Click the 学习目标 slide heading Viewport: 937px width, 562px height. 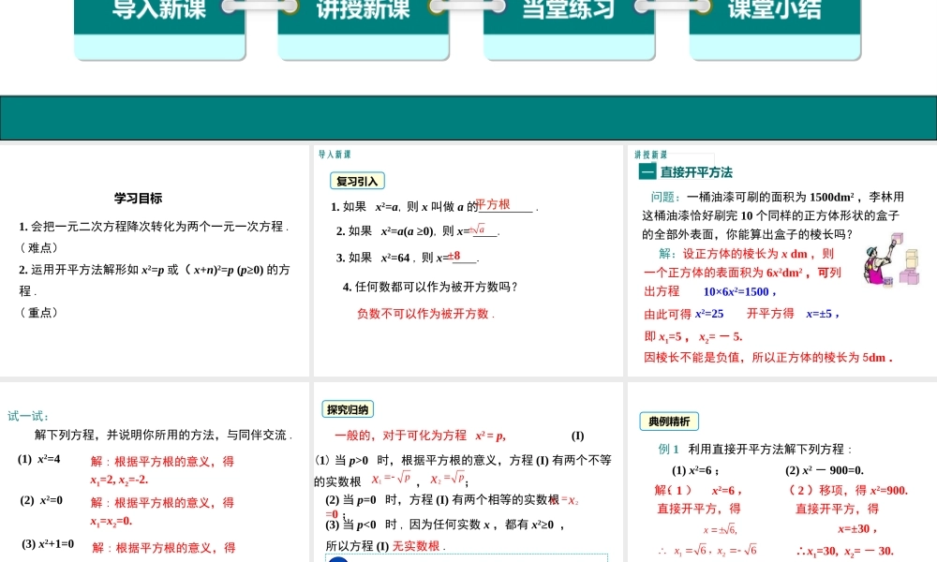coord(138,199)
